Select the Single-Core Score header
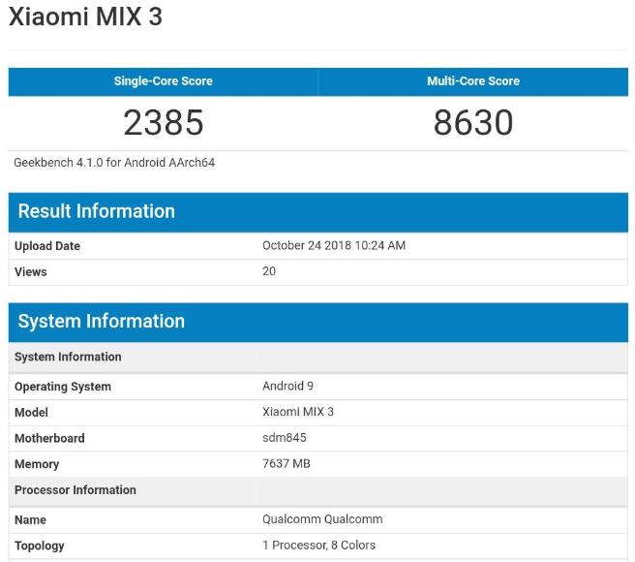The height and width of the screenshot is (562, 635). [x=164, y=81]
